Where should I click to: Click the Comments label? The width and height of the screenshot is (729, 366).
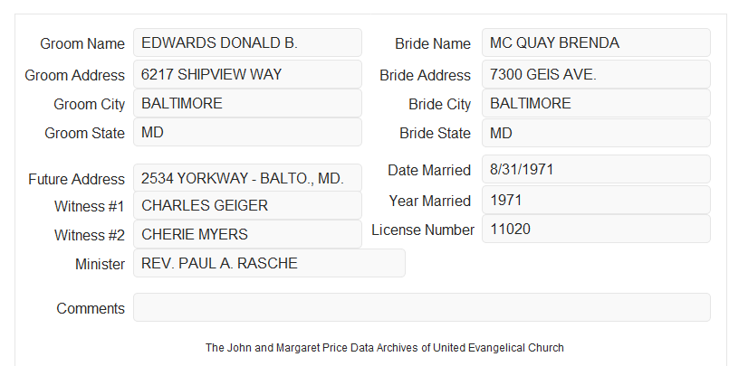pos(91,308)
